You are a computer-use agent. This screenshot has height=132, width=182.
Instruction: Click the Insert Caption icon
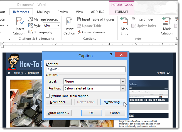[x=69, y=21]
